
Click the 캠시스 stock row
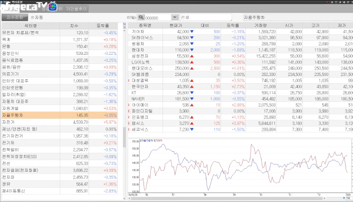pyautogui.click(x=240, y=123)
